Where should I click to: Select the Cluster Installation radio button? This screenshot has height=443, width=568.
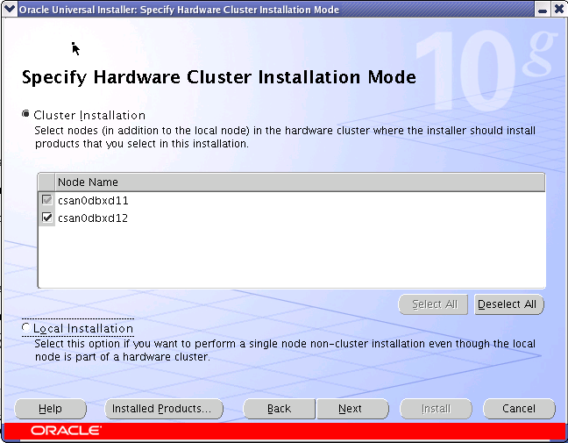(x=25, y=114)
